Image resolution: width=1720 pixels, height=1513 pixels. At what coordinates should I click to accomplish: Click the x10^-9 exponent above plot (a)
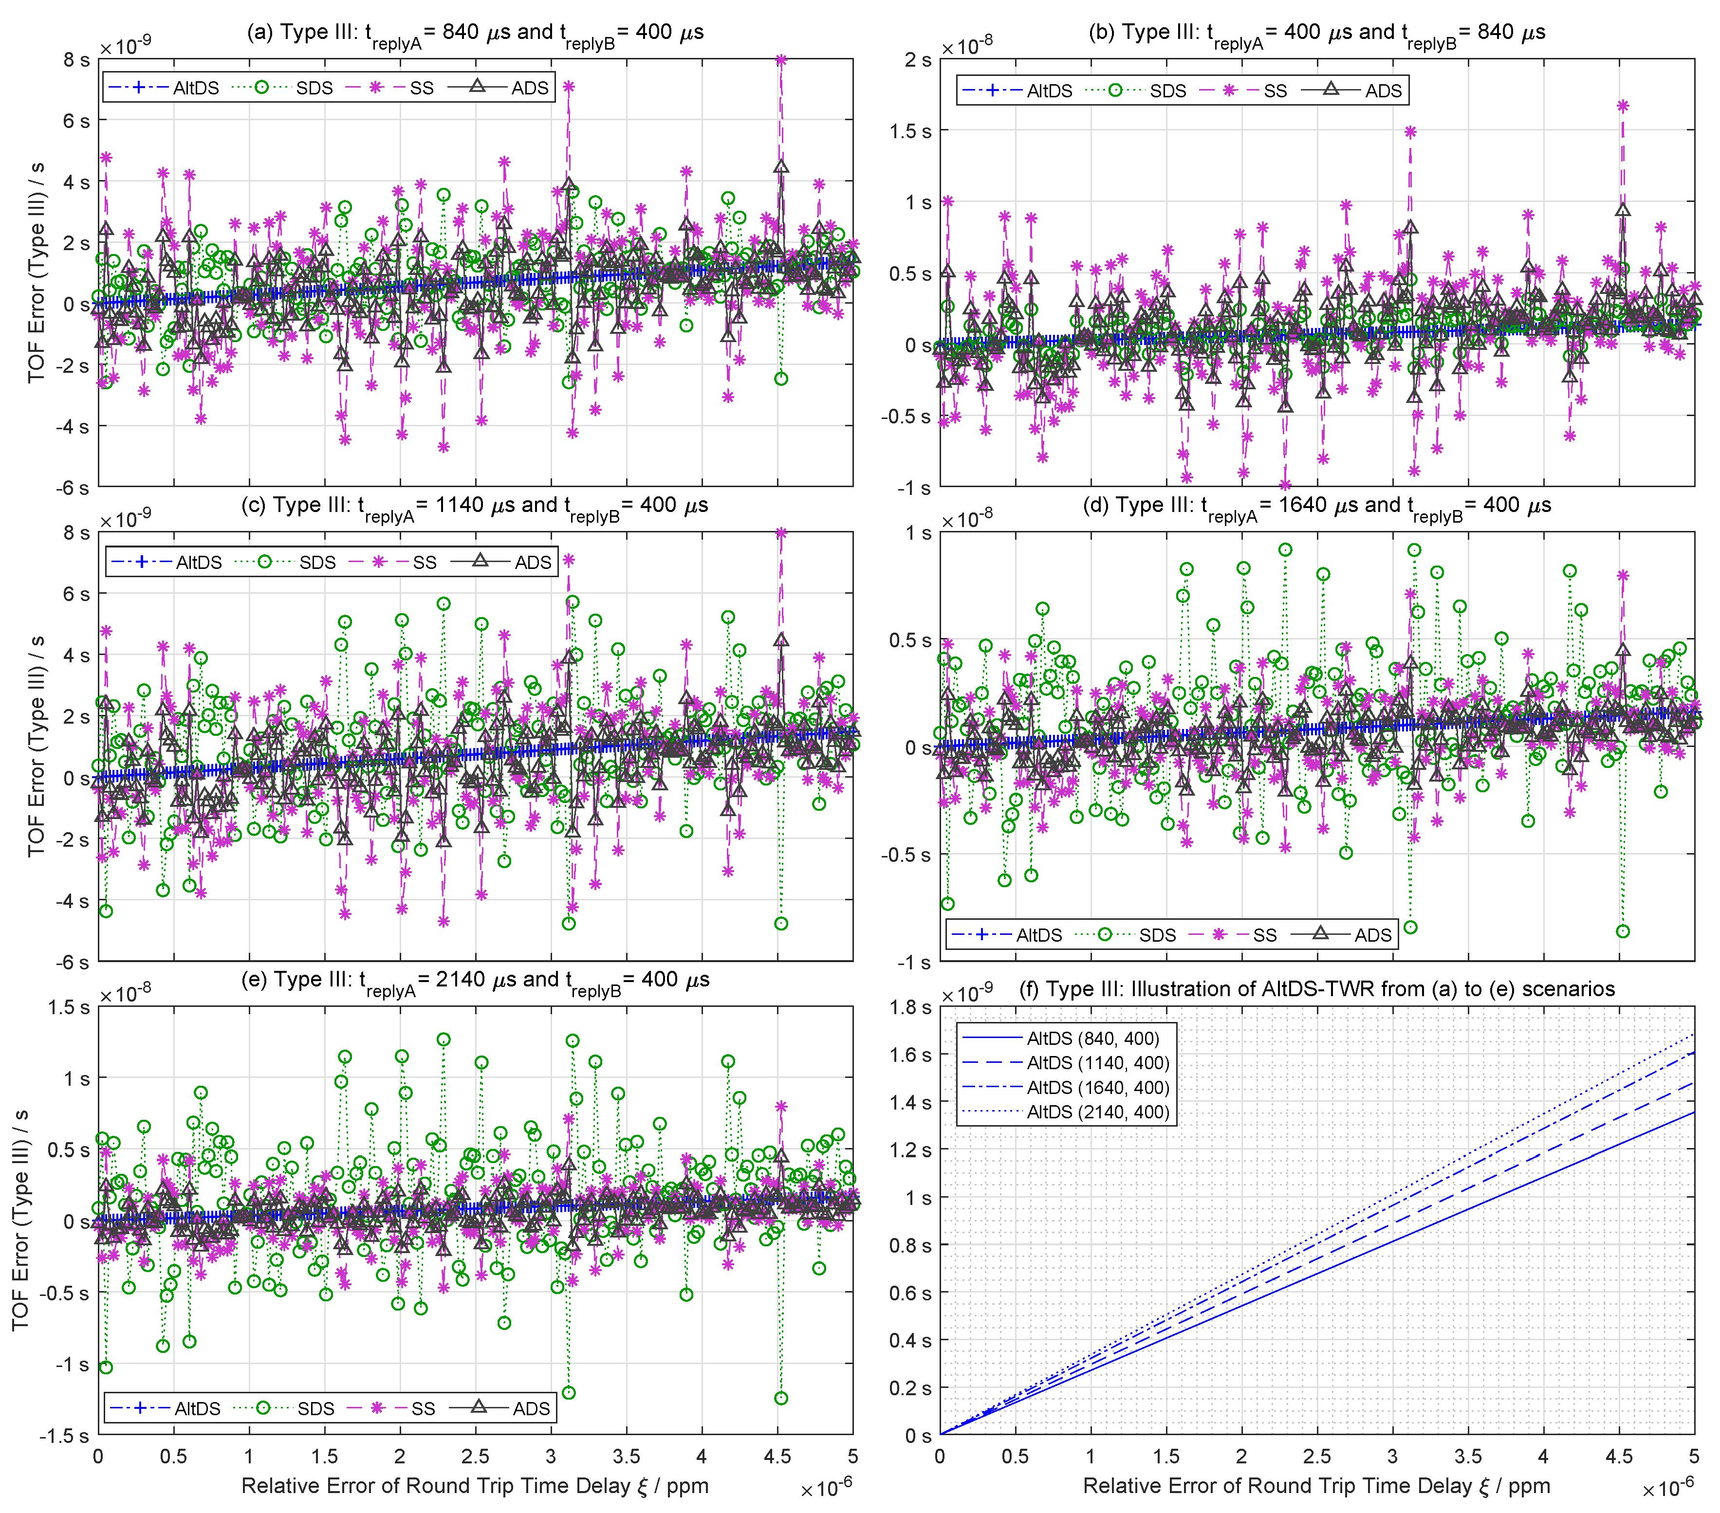126,45
